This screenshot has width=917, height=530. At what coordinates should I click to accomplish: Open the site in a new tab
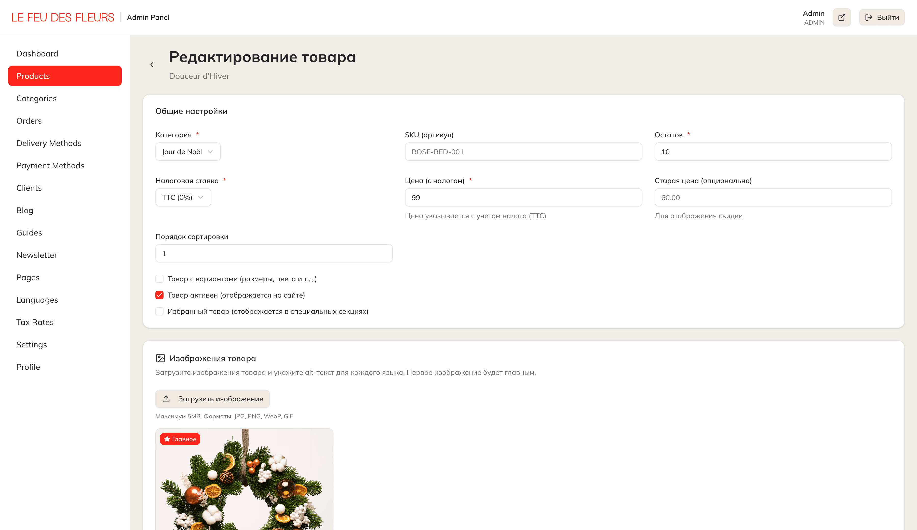(x=842, y=17)
